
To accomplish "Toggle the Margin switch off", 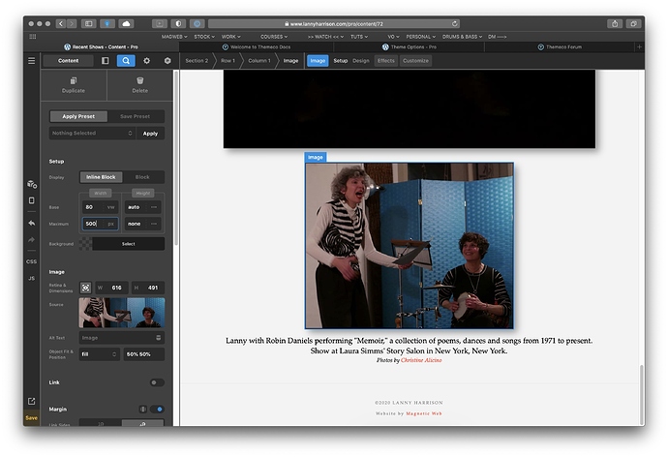I will point(157,410).
